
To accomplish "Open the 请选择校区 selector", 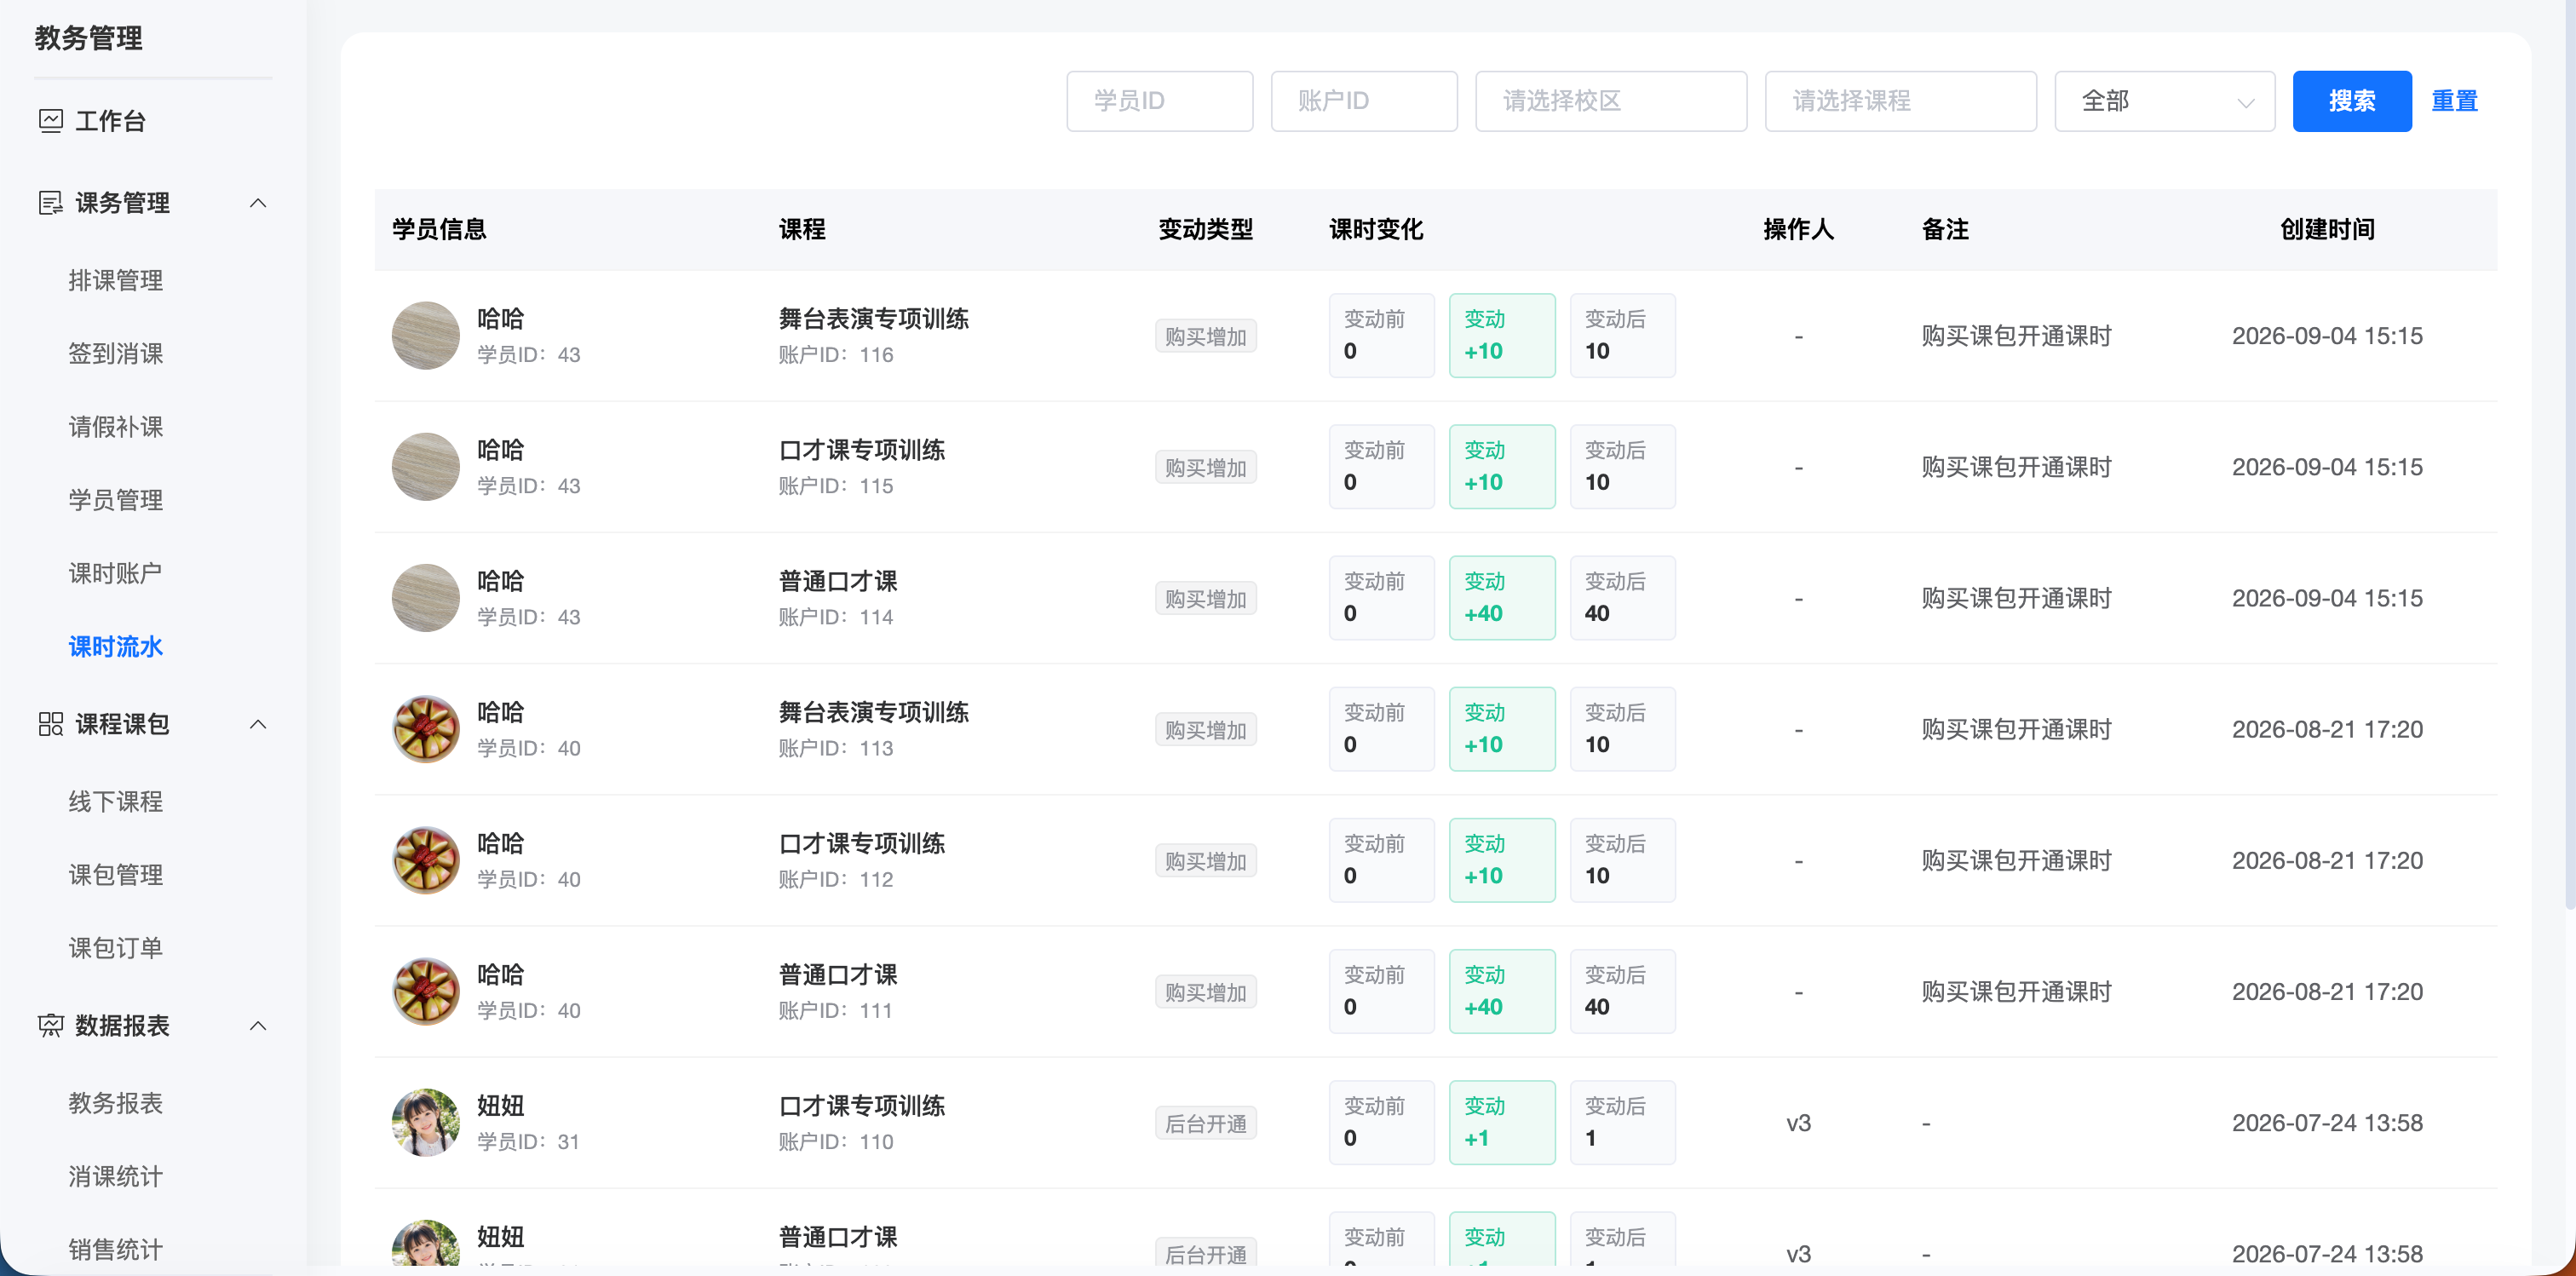I will point(1610,101).
